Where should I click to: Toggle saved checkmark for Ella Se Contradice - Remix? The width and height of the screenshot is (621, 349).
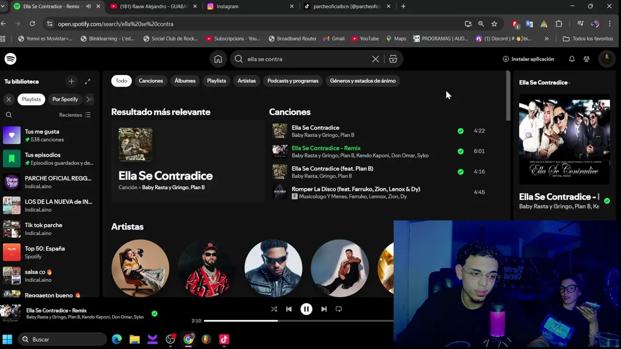click(x=460, y=151)
